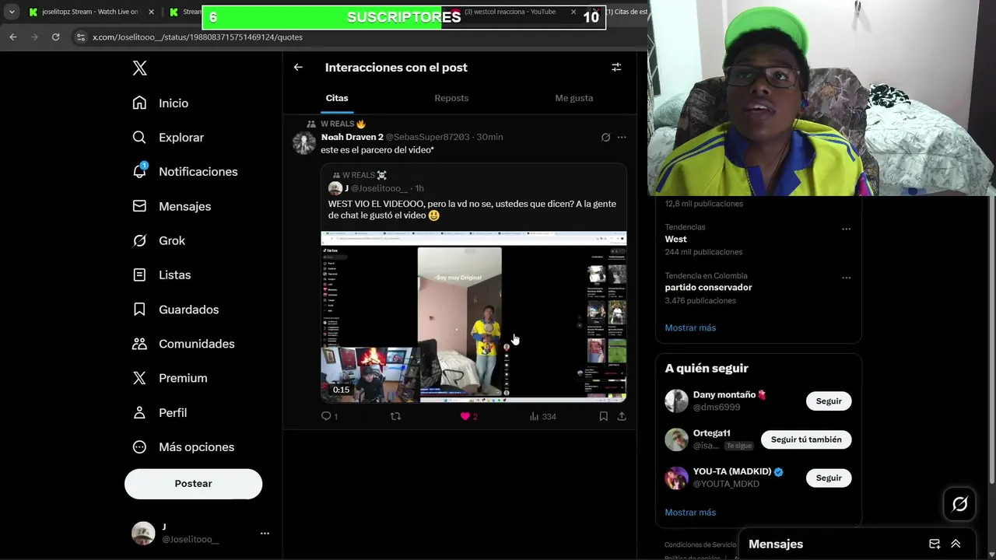Toggle the like heart on the post
The height and width of the screenshot is (560, 996).
pos(465,417)
